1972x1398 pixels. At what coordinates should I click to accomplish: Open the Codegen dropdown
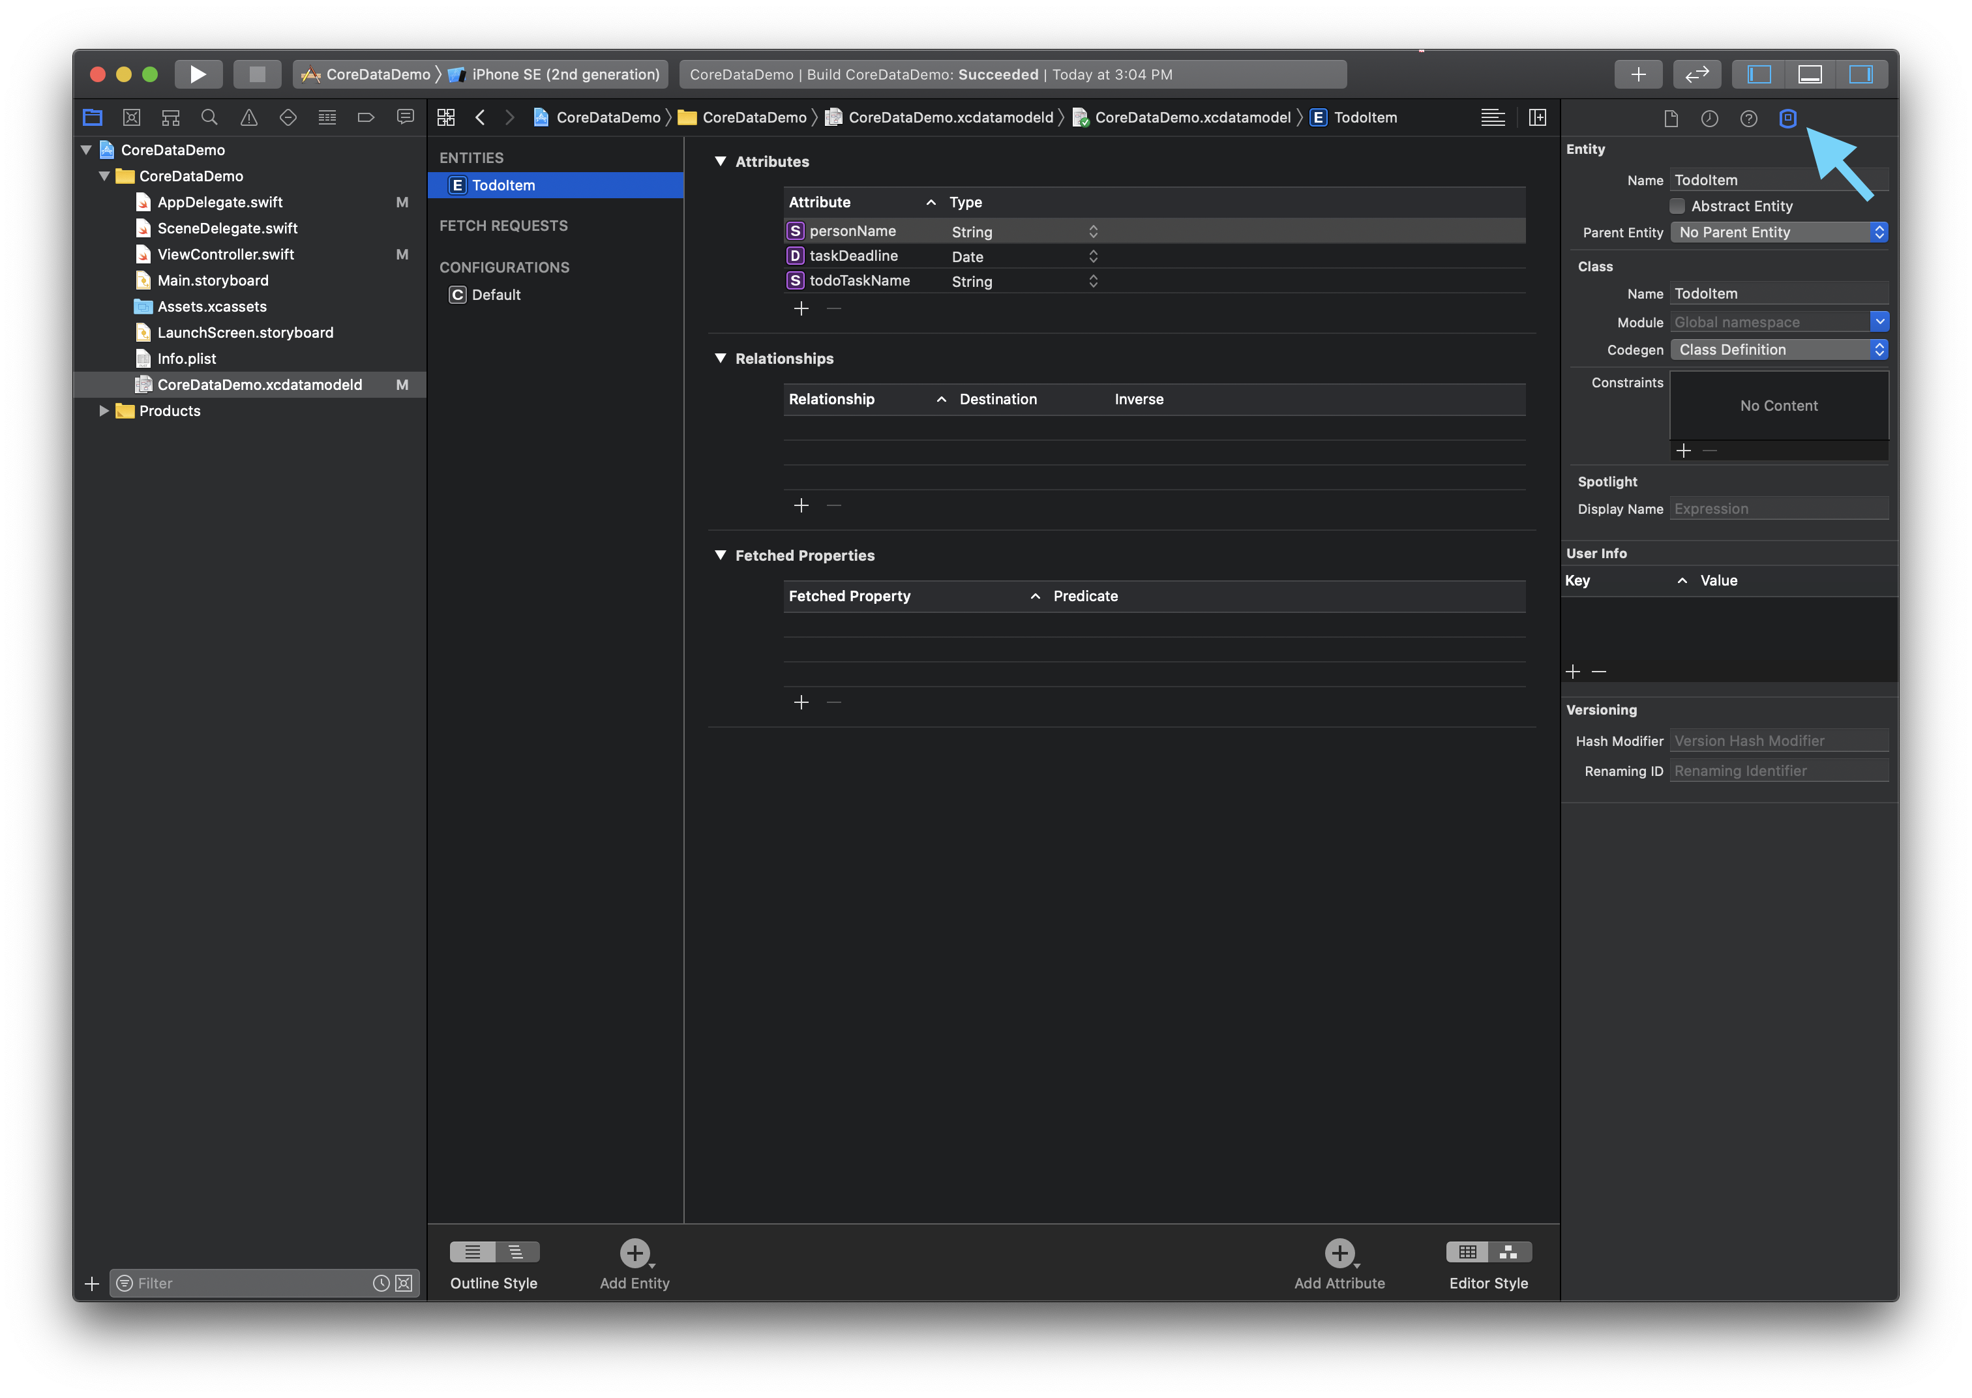1778,349
